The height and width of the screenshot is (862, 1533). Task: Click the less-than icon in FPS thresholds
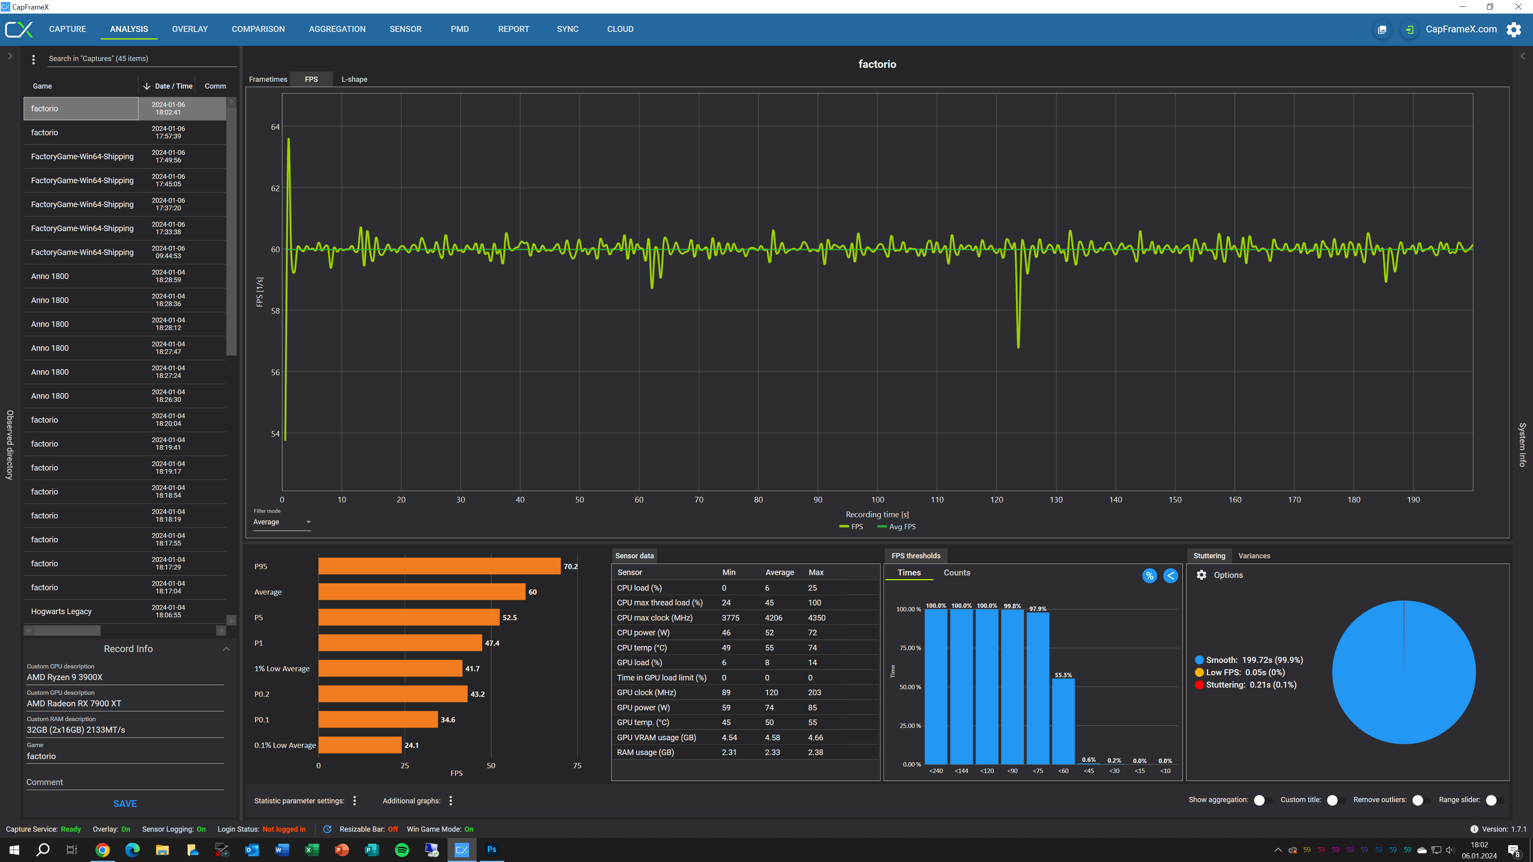click(1170, 575)
